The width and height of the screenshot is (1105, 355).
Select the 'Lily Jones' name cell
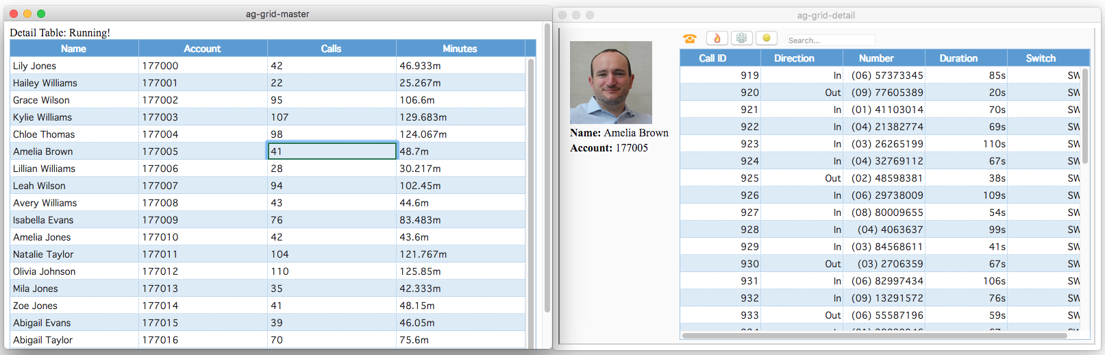[x=74, y=66]
